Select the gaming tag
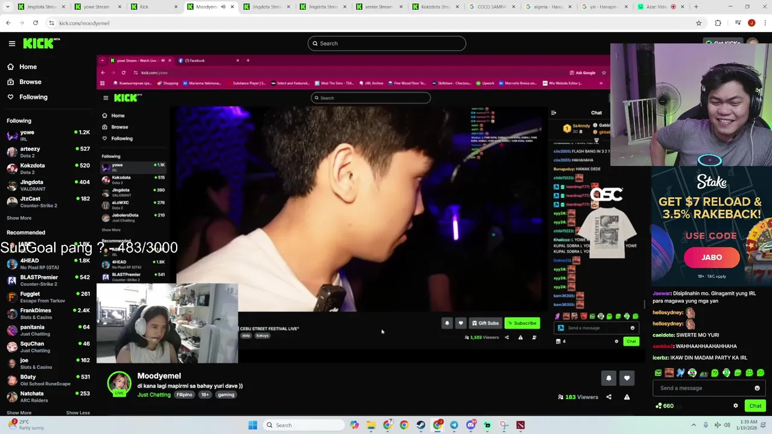772x434 pixels. 226,395
